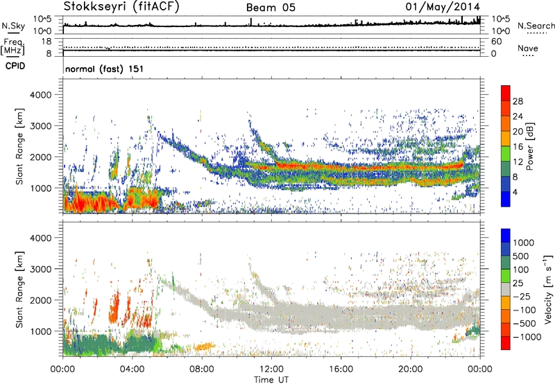
Task: Click the 4000 tick of the power panel
Action: point(40,95)
